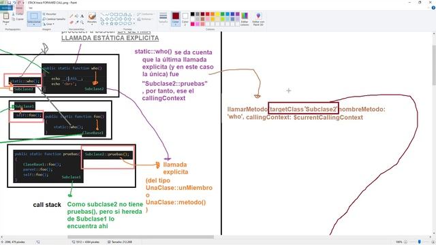
Task: Click the zoom out minus button
Action: click(405, 242)
